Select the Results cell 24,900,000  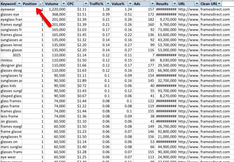click(x=166, y=157)
